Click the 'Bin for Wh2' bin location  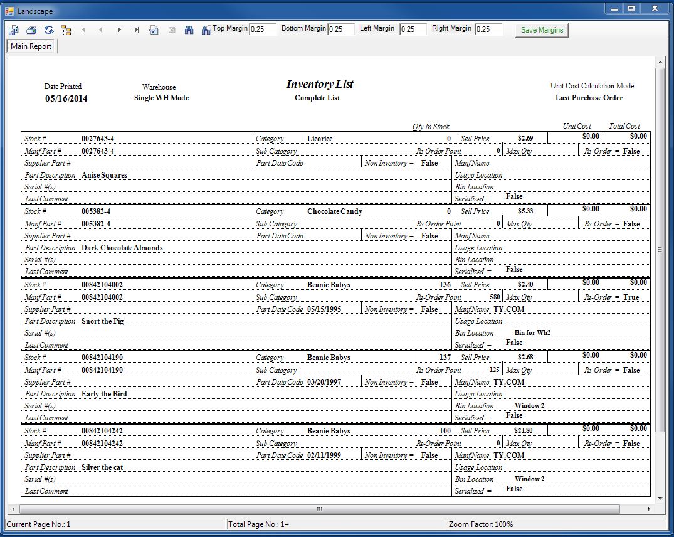click(532, 332)
